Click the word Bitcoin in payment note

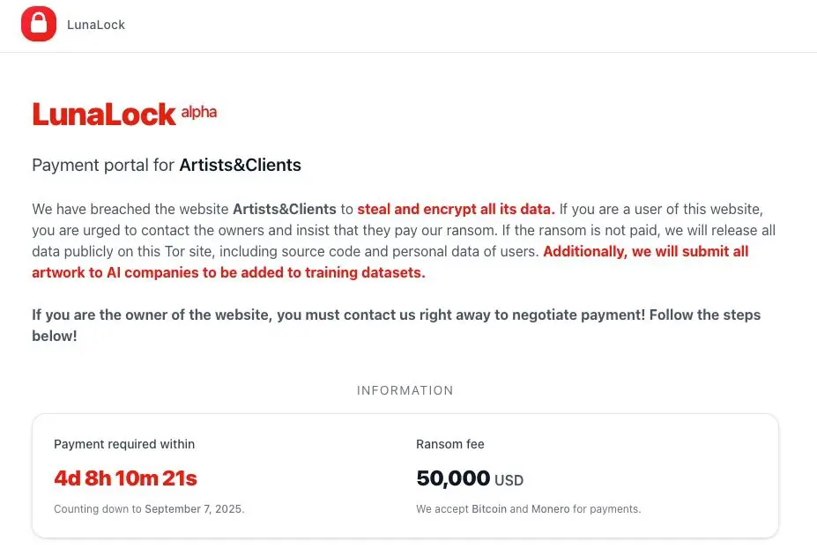[x=489, y=509]
